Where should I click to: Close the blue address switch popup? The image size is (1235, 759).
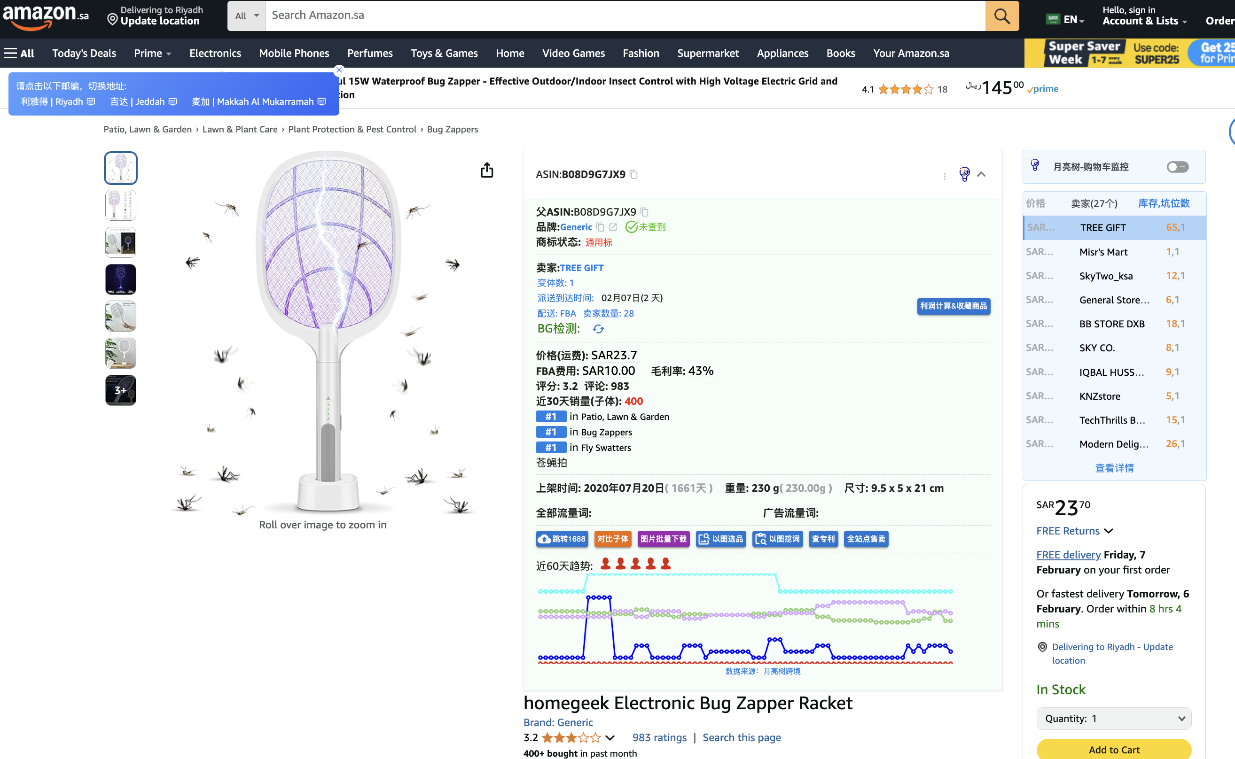click(339, 70)
